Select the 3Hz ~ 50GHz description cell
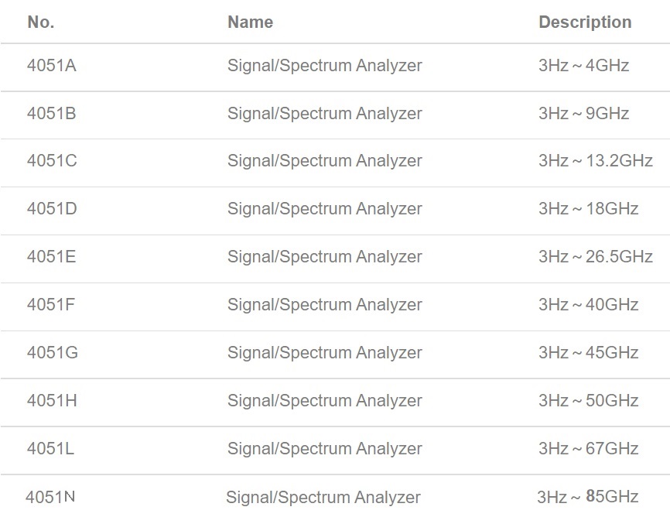Screen dimensions: 670x524 (x=589, y=400)
